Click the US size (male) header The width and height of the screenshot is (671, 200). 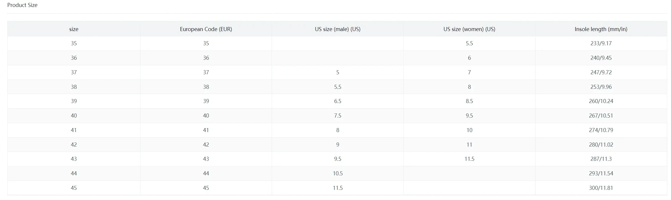pyautogui.click(x=338, y=29)
